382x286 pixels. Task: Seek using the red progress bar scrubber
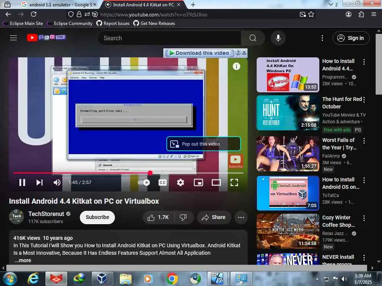coord(150,173)
